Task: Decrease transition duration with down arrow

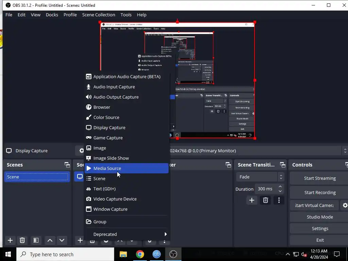Action: click(280, 191)
